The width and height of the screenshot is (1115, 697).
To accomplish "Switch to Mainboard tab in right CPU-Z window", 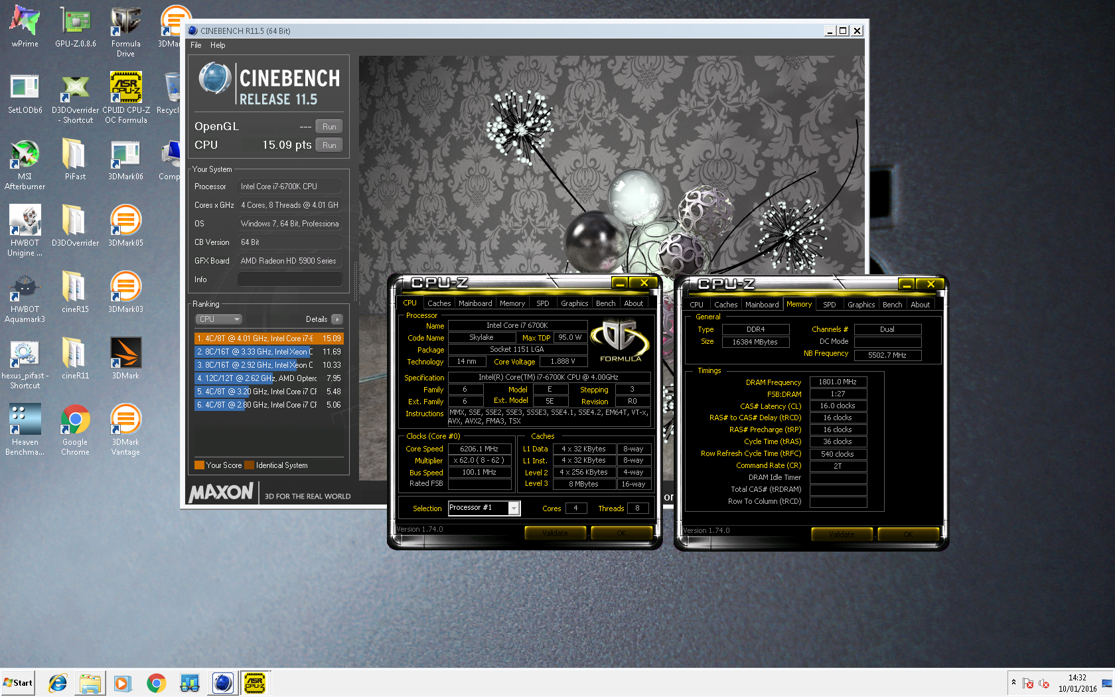I will point(762,305).
